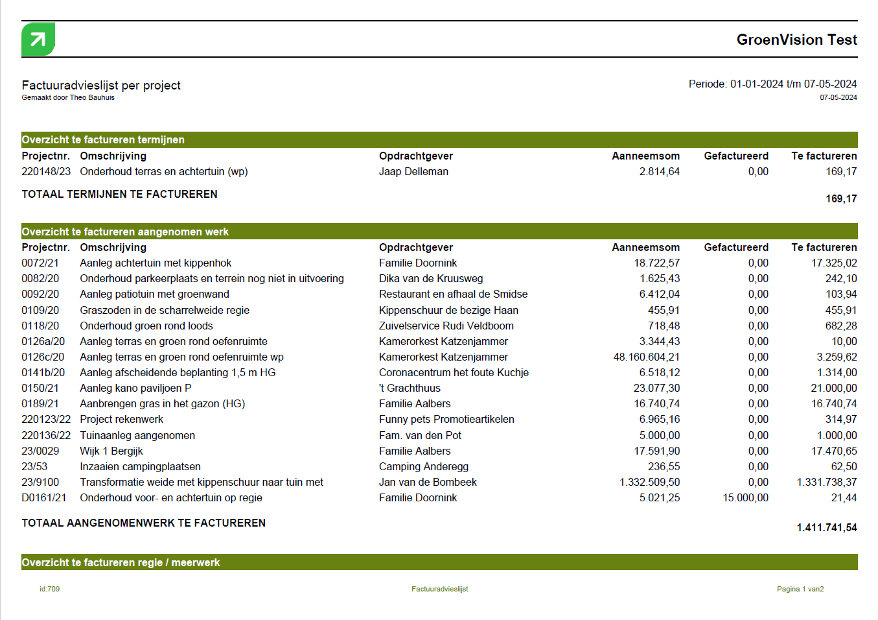Select the total amount 1.411.741,54
Screen dimensions: 878x620
point(826,528)
